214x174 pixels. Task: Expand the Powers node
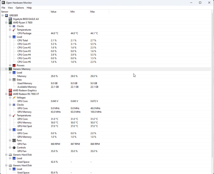click(x=10, y=65)
